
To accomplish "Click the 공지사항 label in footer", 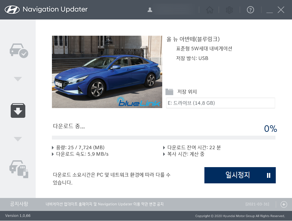I will [19, 204].
